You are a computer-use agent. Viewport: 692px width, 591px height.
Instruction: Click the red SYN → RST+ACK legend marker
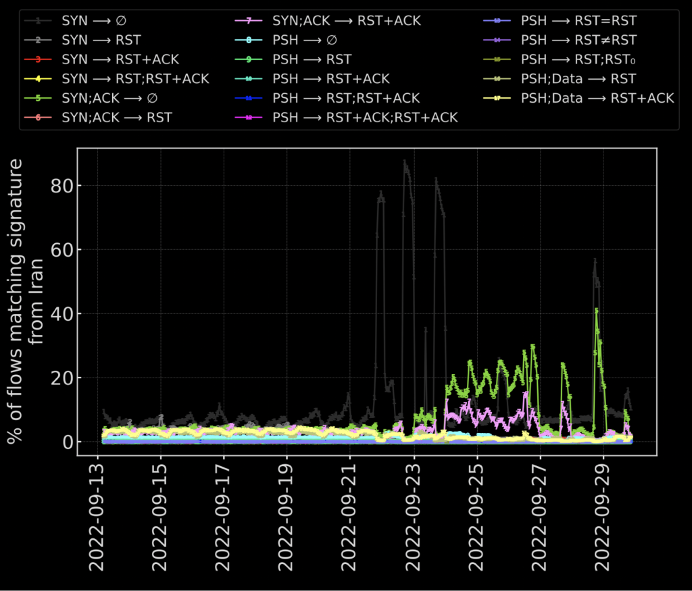pyautogui.click(x=38, y=59)
